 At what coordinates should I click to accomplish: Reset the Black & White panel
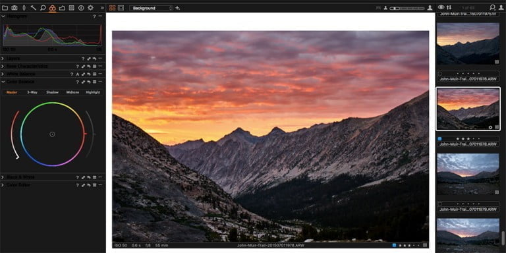tap(89, 177)
